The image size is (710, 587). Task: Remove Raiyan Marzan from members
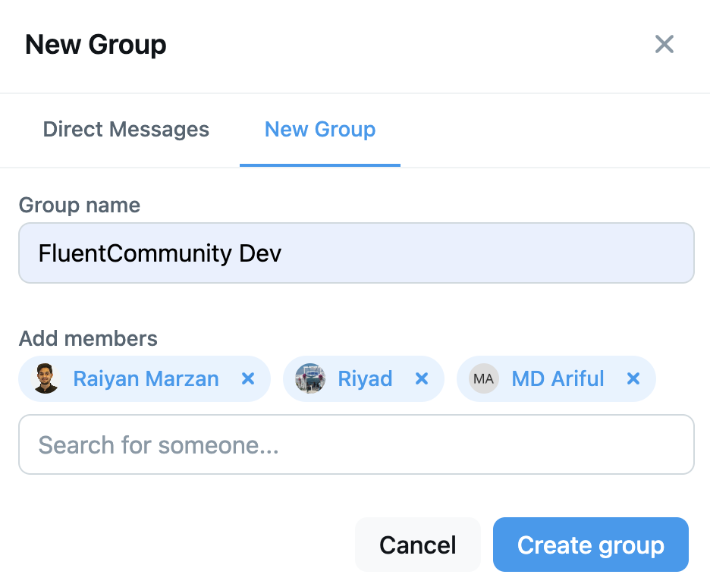click(x=248, y=378)
